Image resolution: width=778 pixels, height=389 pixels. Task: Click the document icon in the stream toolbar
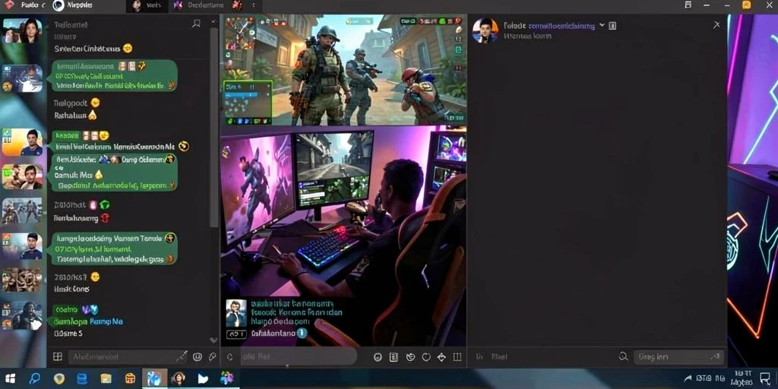[x=394, y=357]
